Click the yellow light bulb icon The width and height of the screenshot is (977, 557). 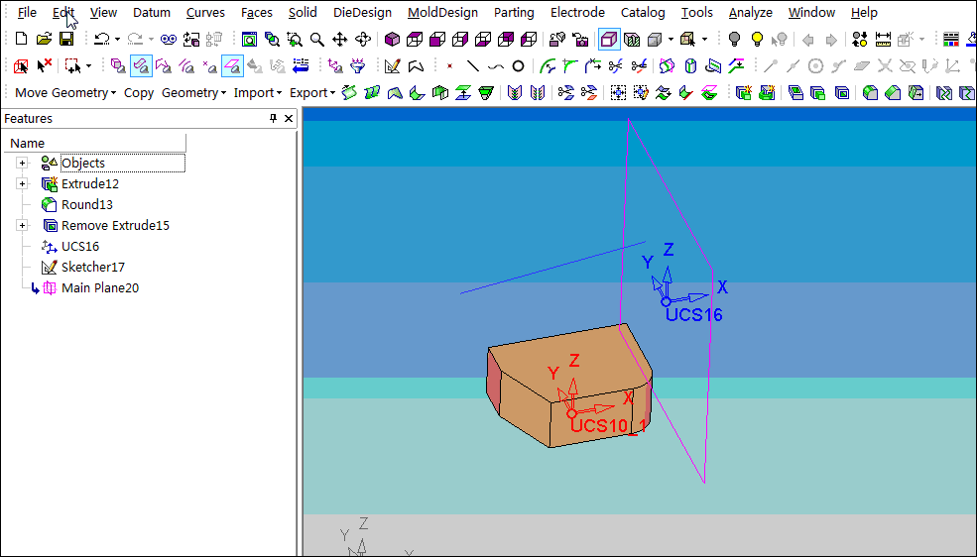757,40
